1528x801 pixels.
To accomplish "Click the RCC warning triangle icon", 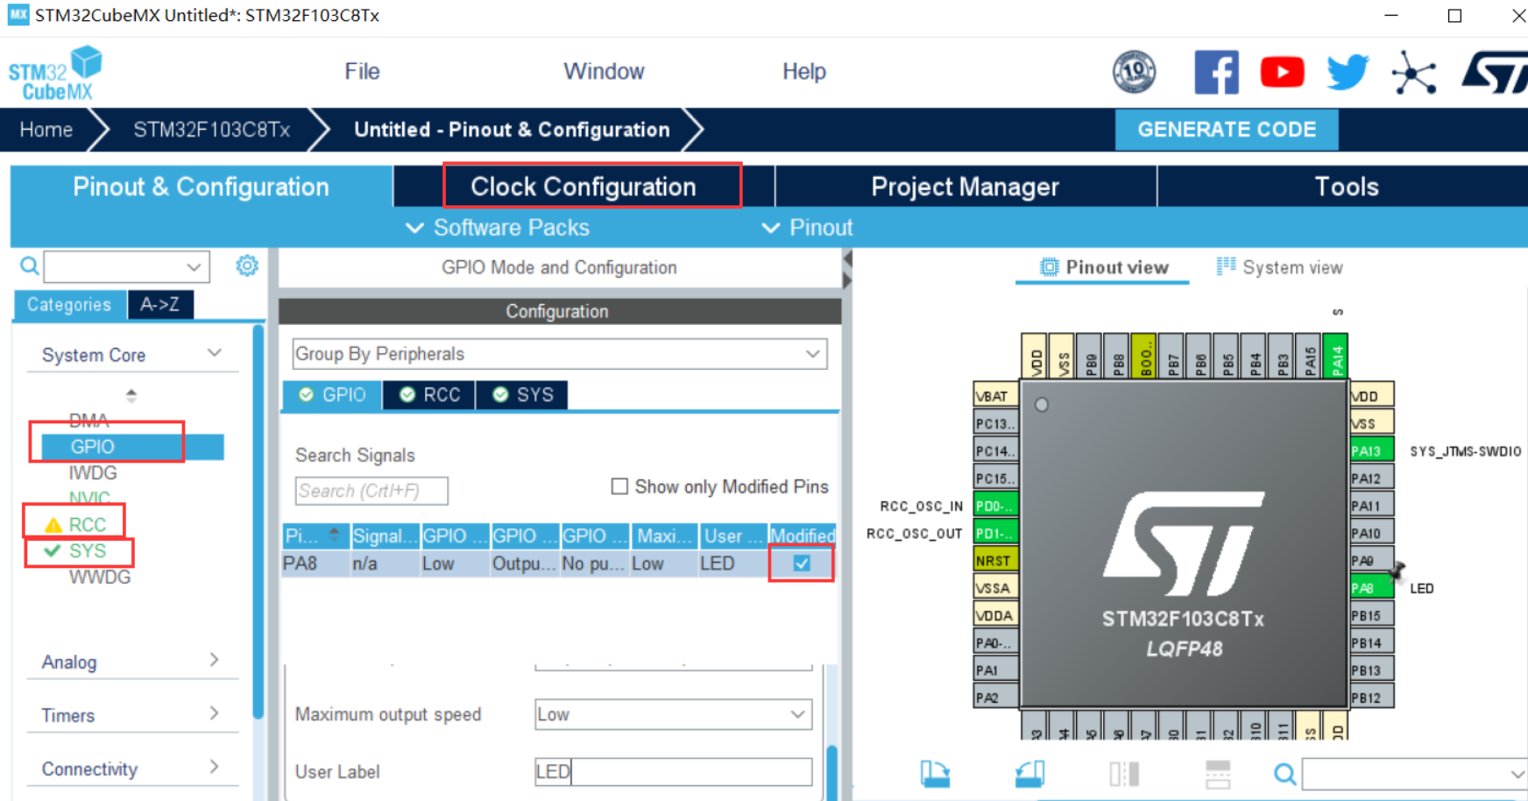I will (x=53, y=525).
